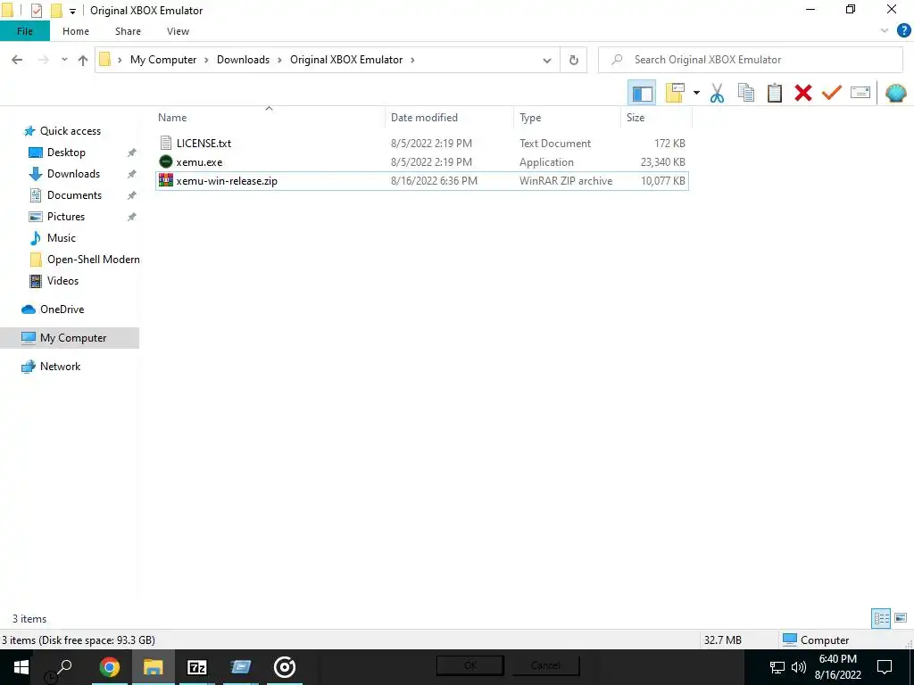914x685 pixels.
Task: Open folder options toolbar icon
Action: pos(675,93)
